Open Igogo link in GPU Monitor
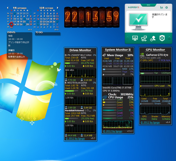This screenshot has width=176, height=161. (x=150, y=122)
